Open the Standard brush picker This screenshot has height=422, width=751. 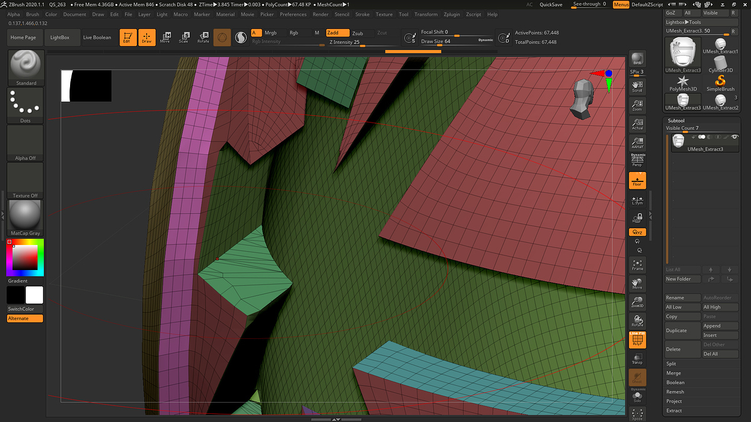26,68
